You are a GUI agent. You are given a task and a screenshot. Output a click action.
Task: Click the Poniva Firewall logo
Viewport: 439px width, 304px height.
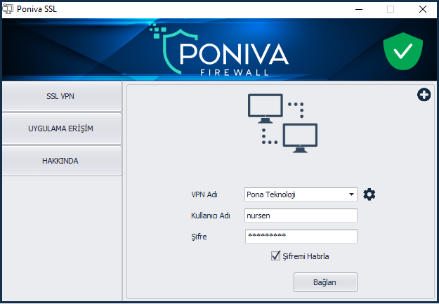coord(219,50)
